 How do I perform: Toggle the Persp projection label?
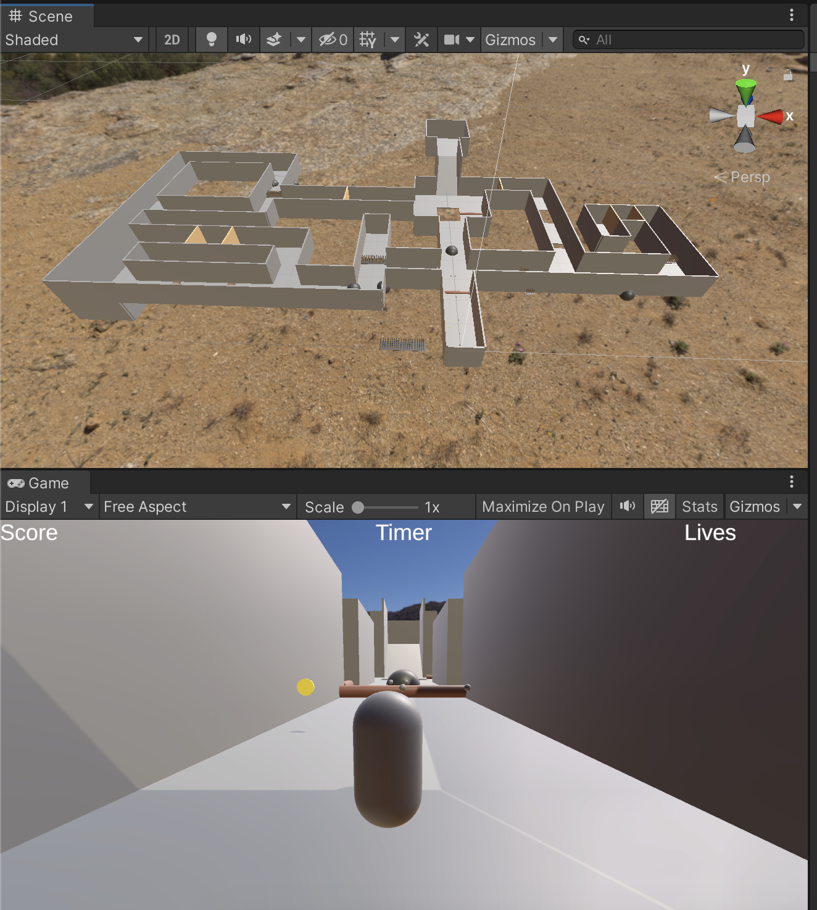coord(742,177)
